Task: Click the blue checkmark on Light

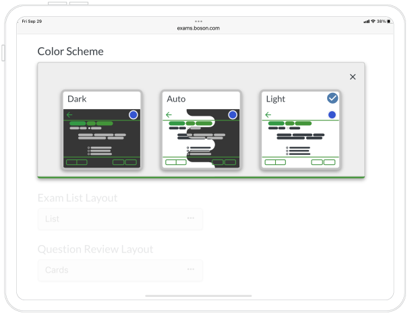Action: [332, 98]
